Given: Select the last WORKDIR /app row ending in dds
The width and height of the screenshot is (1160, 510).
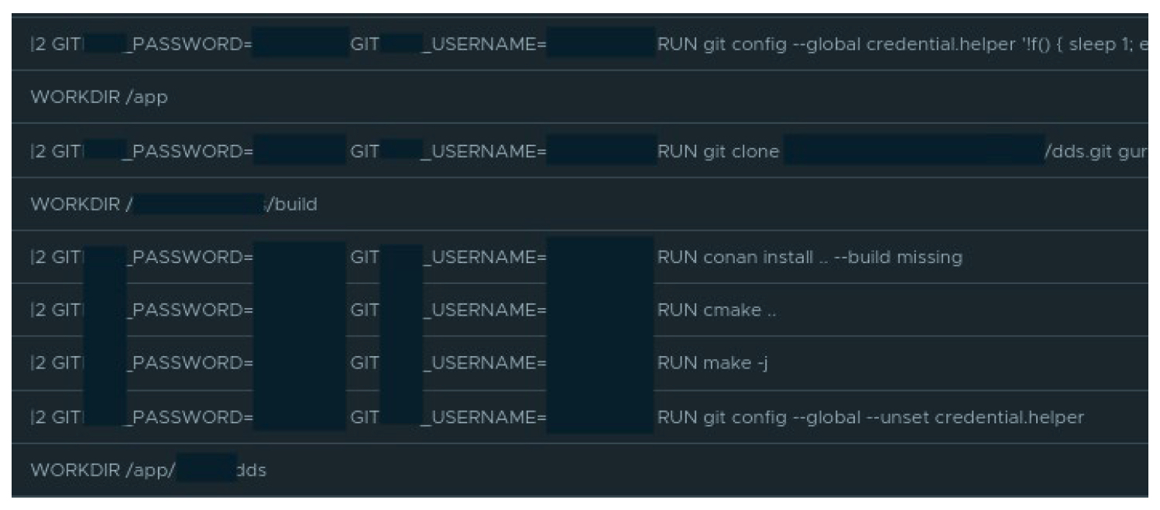Looking at the screenshot, I should (147, 470).
